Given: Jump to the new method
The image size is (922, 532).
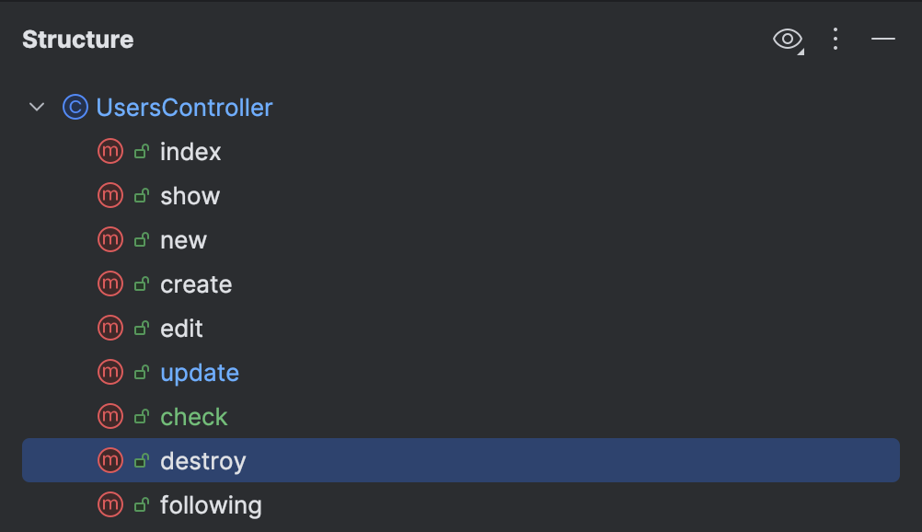Looking at the screenshot, I should [x=183, y=240].
